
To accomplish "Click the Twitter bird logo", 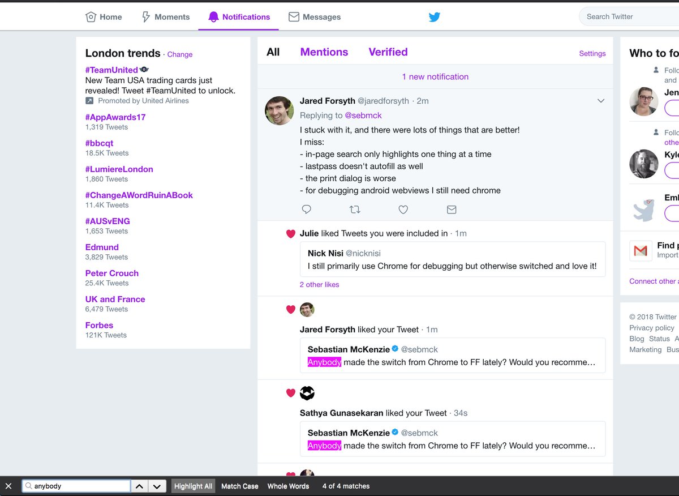I will 434,17.
